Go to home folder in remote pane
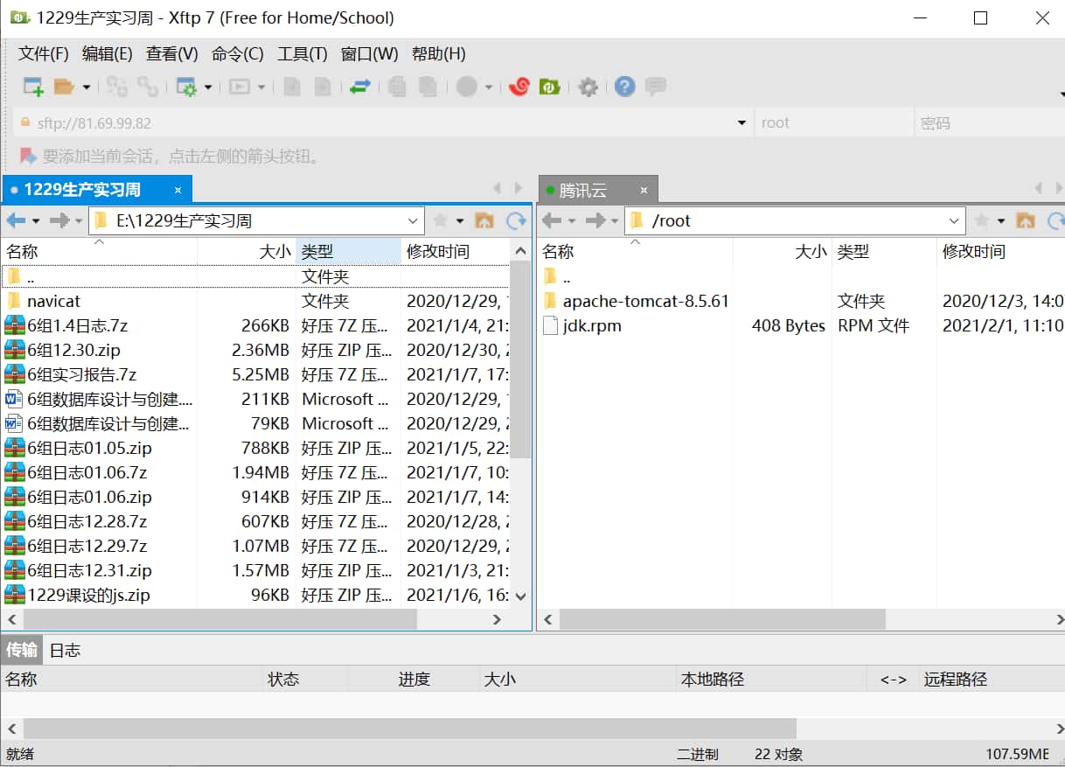Image resolution: width=1065 pixels, height=767 pixels. [1025, 220]
